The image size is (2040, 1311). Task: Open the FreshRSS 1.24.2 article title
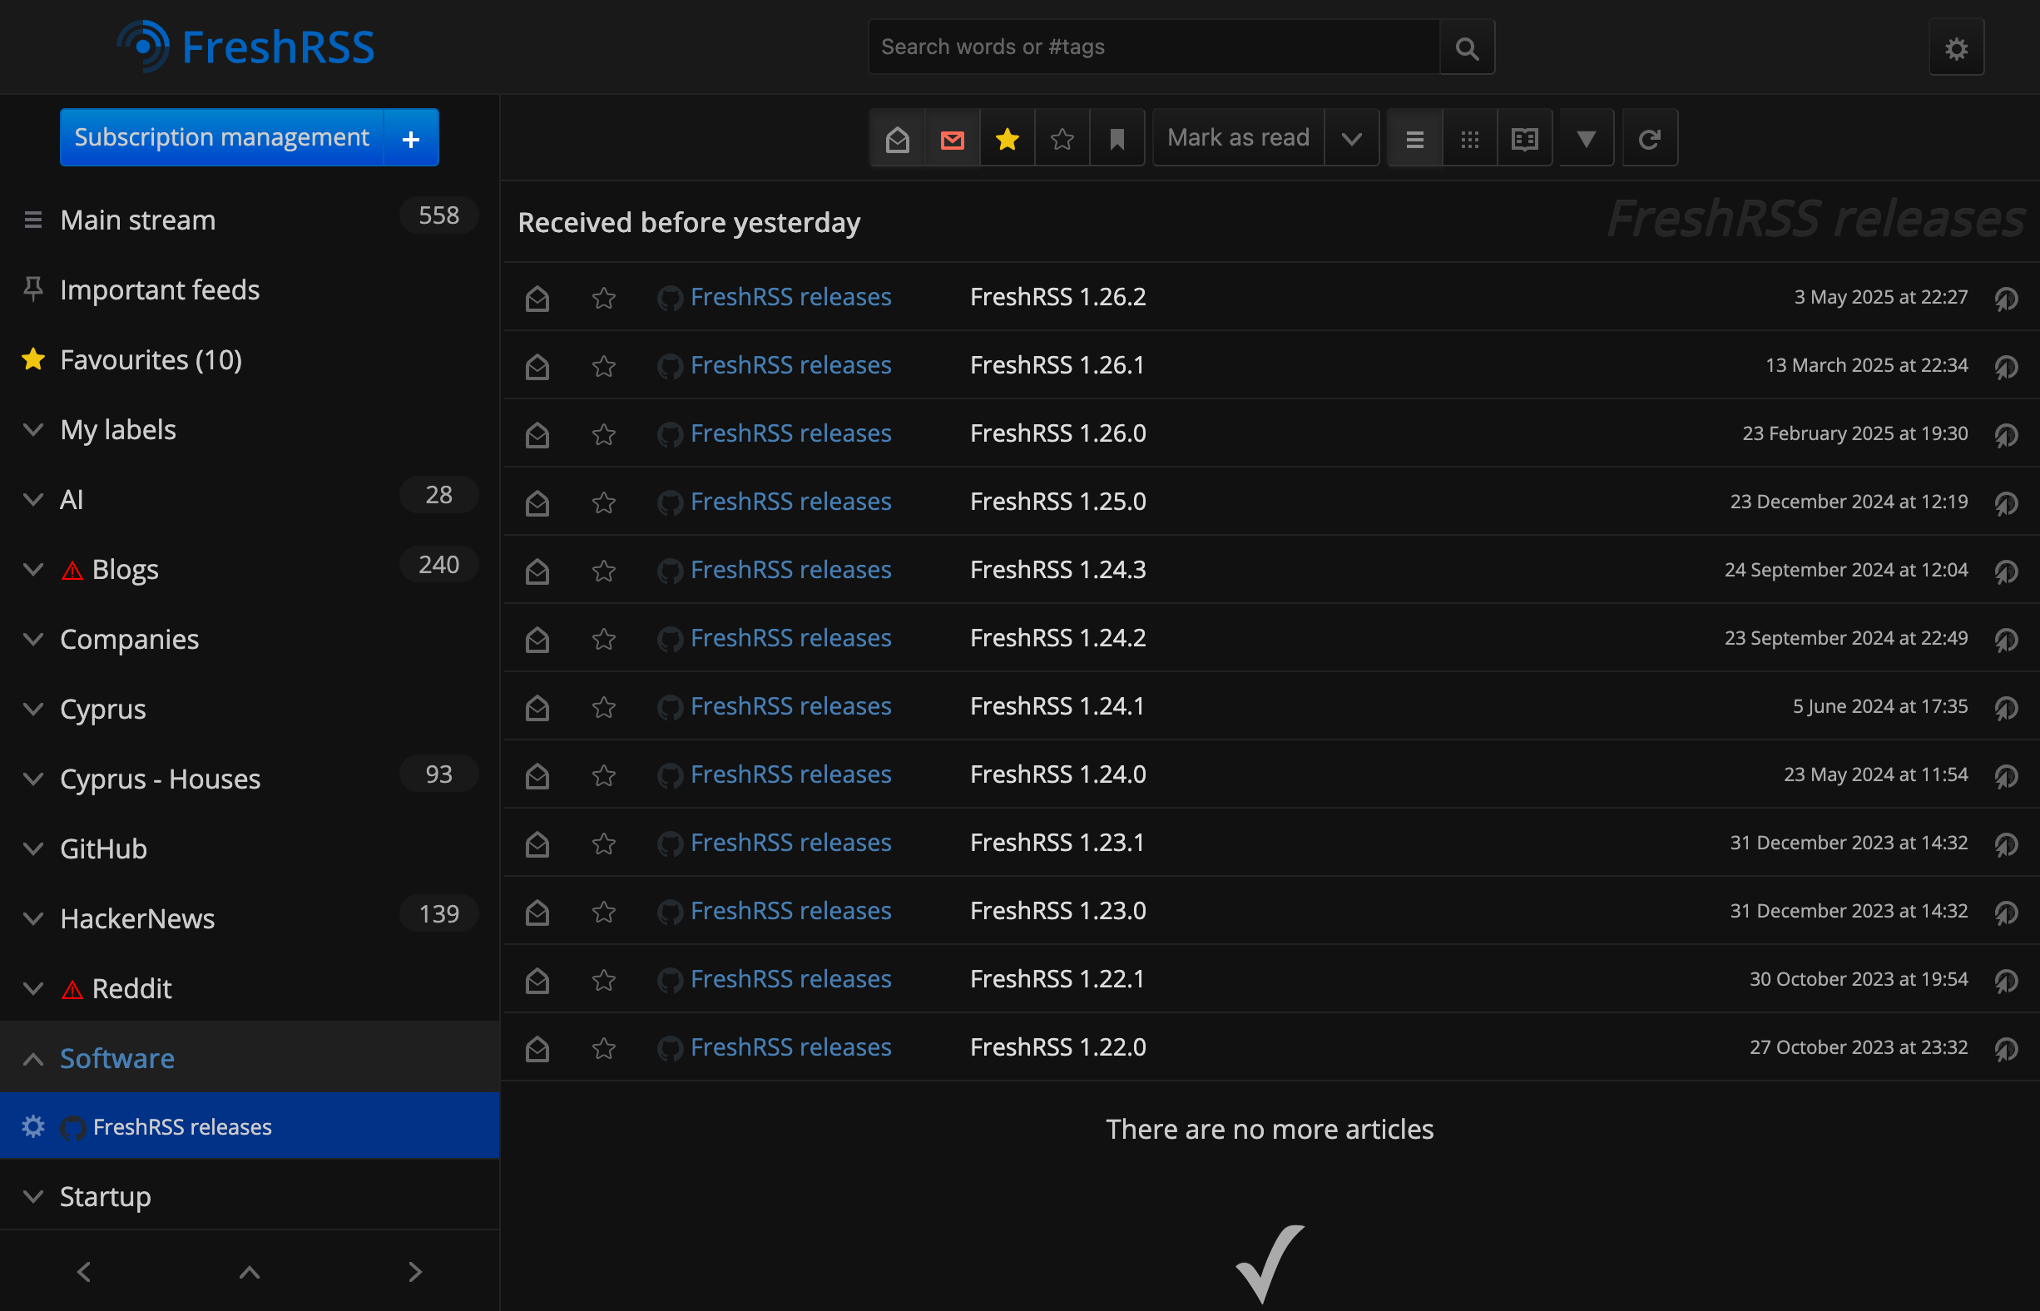[1057, 639]
